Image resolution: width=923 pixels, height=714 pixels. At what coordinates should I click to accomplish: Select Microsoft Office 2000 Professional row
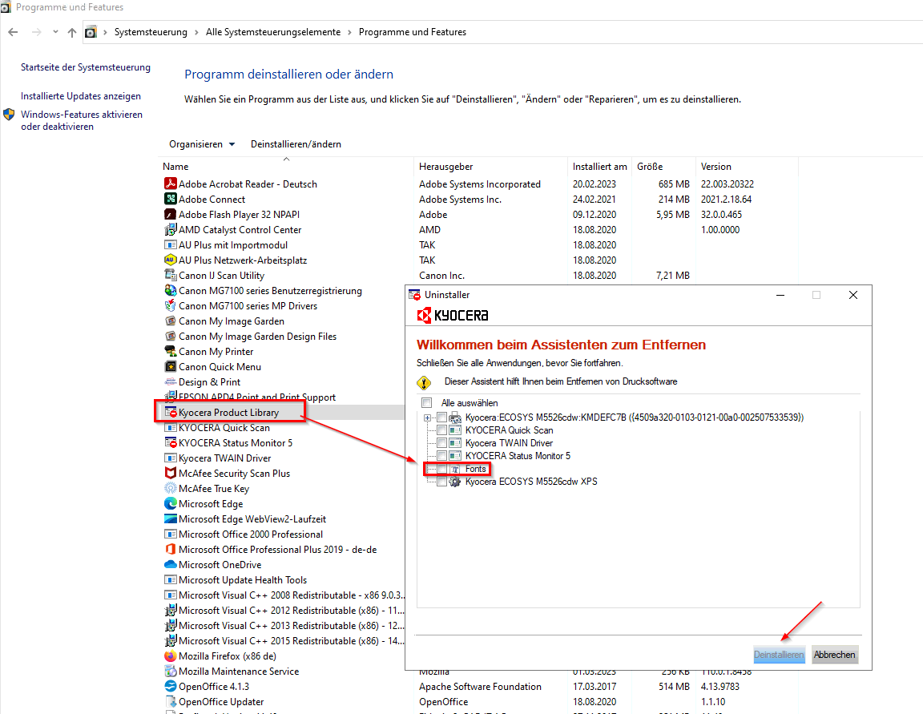point(250,534)
